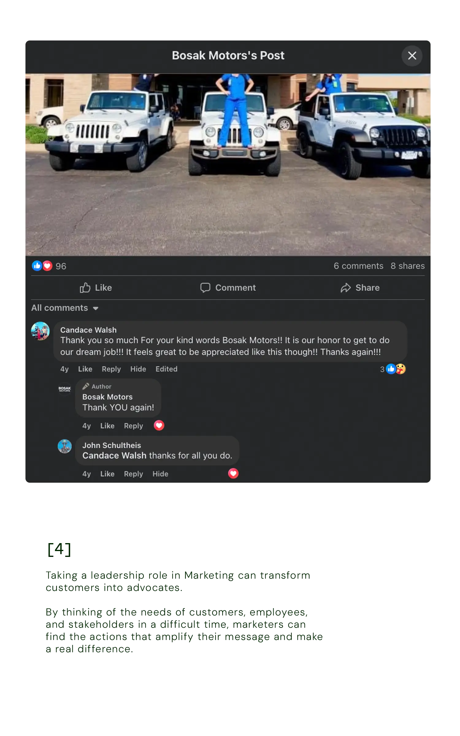460x736 pixels.
Task: Hide Candace Walsh's comment
Action: pos(138,369)
